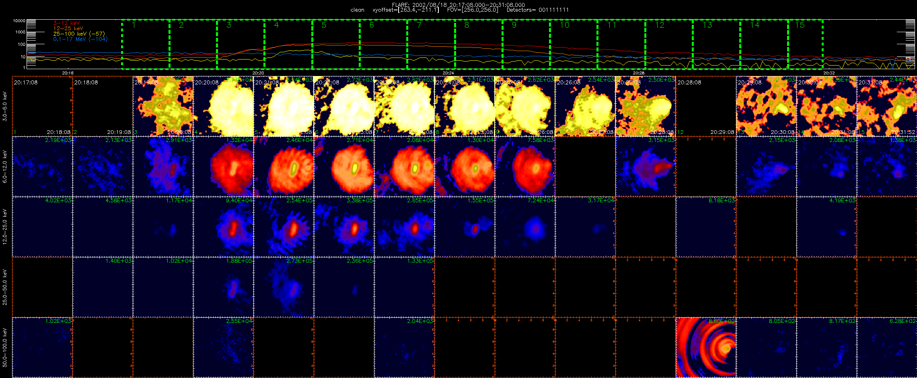Open the 50-100 keV image with peak 2.04E+03
Screen dimensions: 917x378
(x=404, y=347)
